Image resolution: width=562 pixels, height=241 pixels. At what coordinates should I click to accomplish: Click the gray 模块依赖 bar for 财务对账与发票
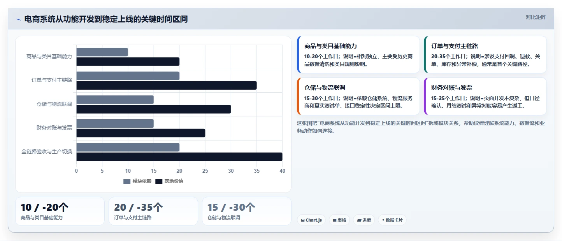pos(115,123)
